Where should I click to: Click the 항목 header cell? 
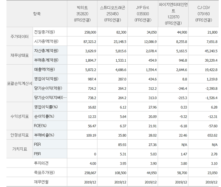coord(37,14)
